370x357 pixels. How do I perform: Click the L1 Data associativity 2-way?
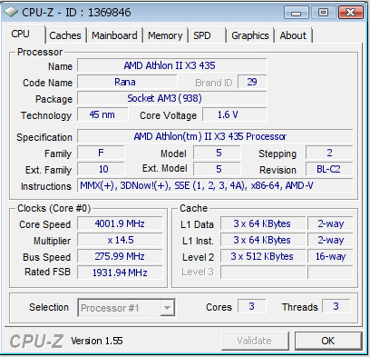click(330, 223)
